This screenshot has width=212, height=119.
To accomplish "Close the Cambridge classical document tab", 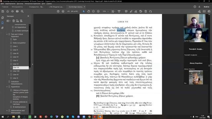I will [84, 7].
